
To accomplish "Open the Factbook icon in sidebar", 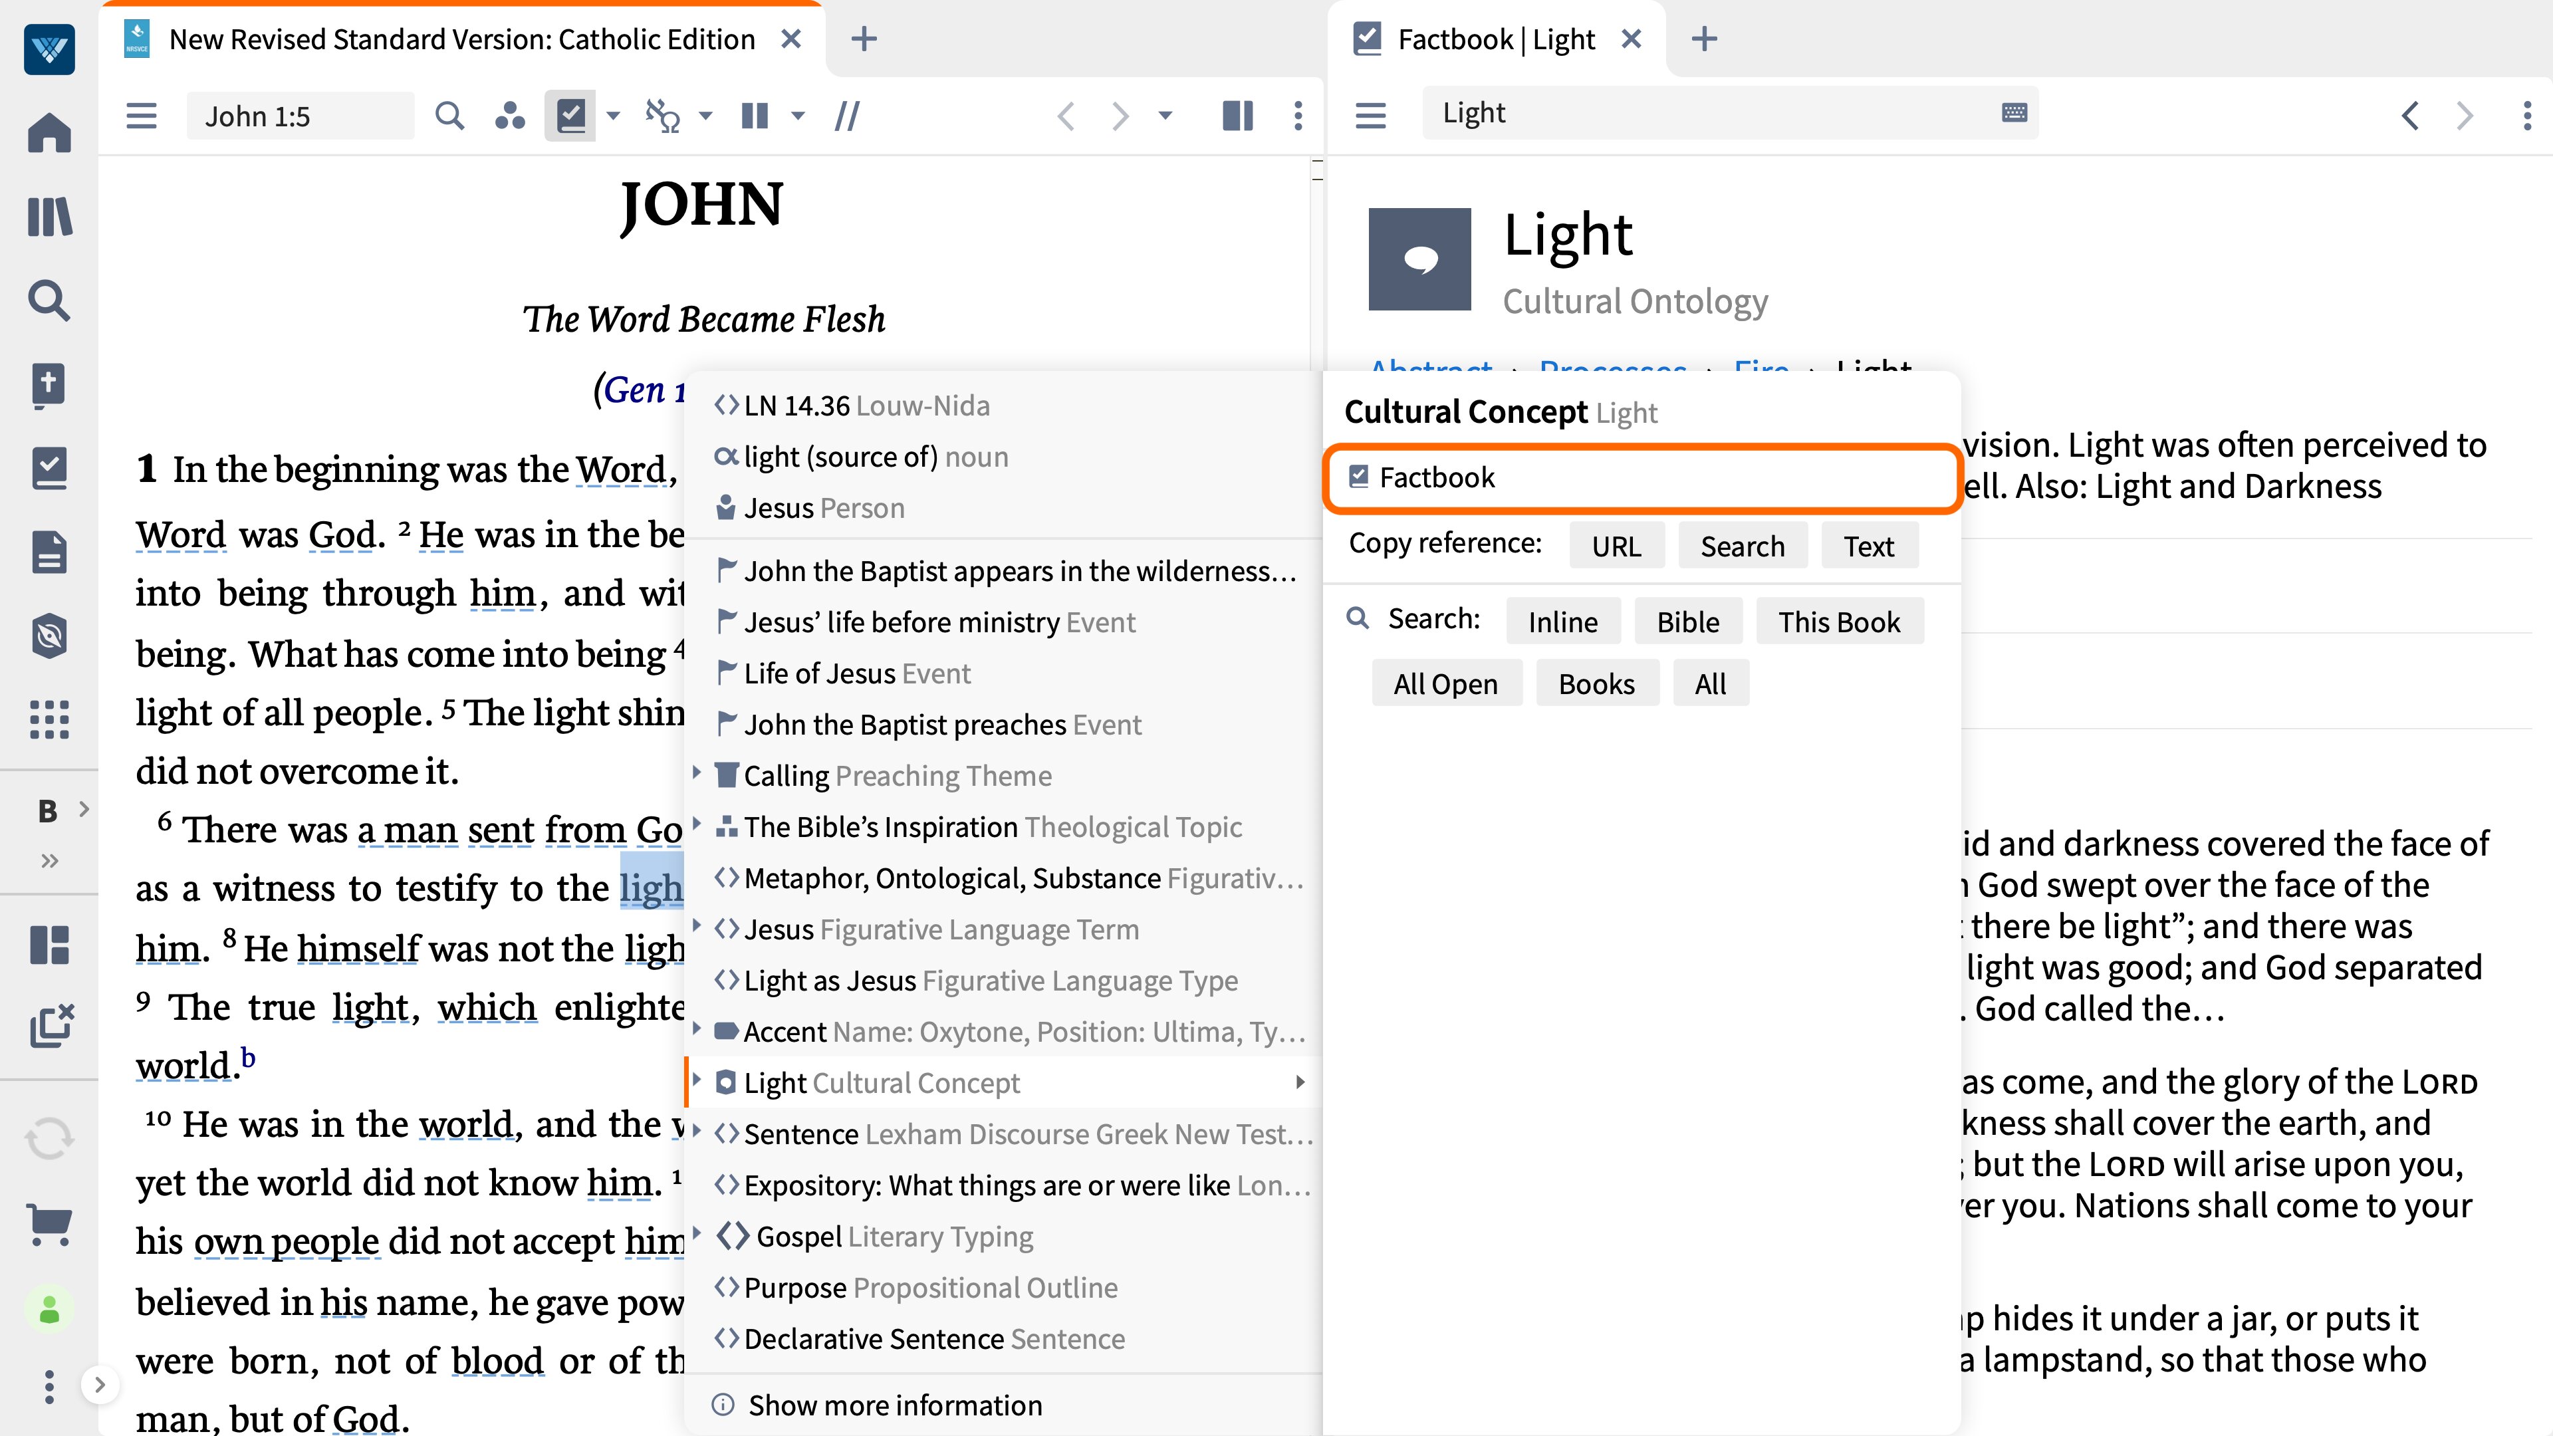I will coord(50,468).
